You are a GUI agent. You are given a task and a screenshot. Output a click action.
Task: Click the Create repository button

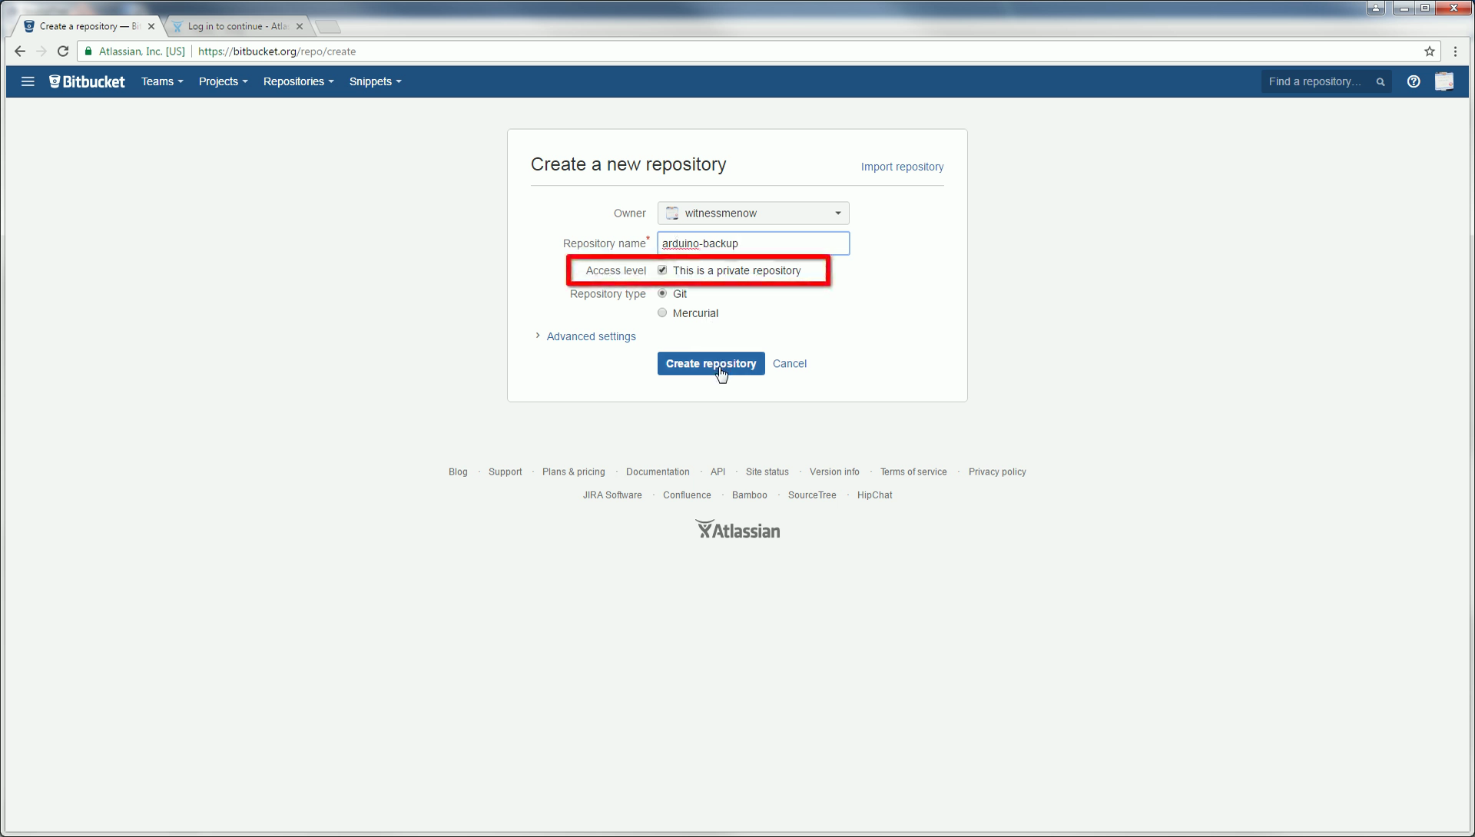click(x=711, y=363)
